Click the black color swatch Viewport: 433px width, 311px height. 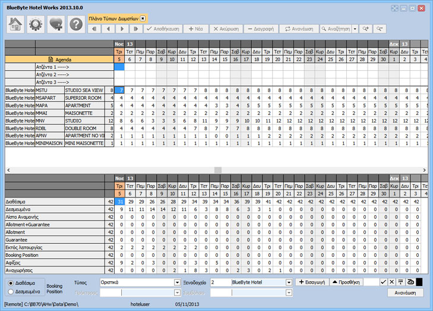[419, 282]
